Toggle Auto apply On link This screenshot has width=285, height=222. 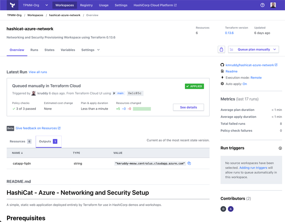[245, 84]
